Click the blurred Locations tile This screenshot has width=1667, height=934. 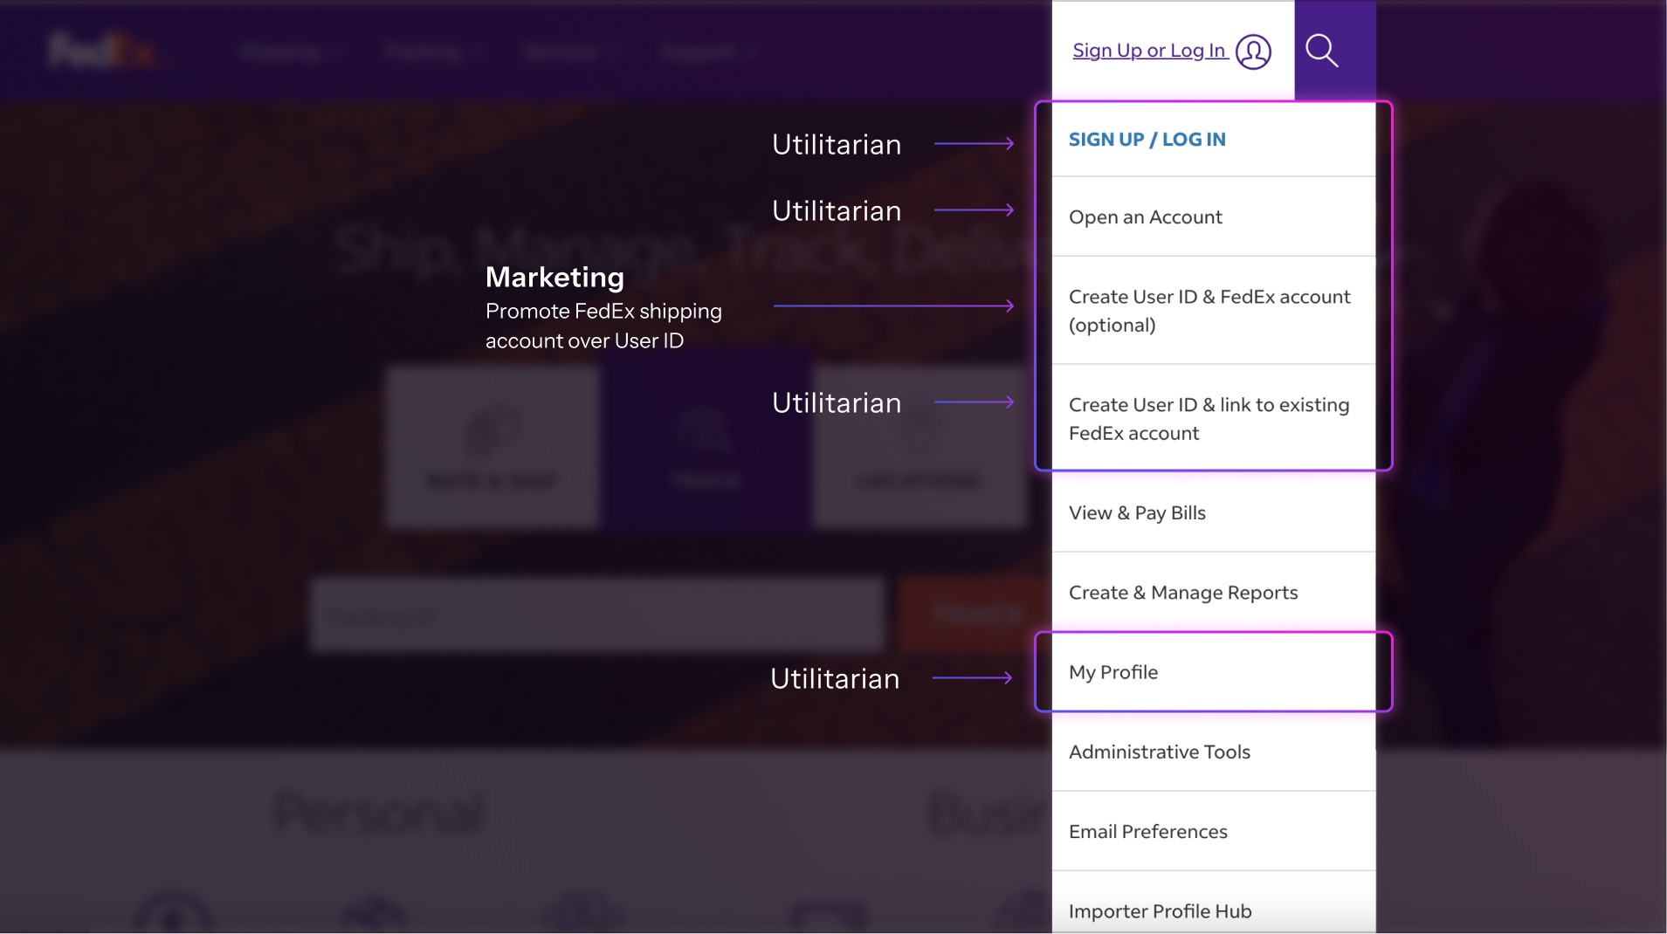pyautogui.click(x=920, y=447)
